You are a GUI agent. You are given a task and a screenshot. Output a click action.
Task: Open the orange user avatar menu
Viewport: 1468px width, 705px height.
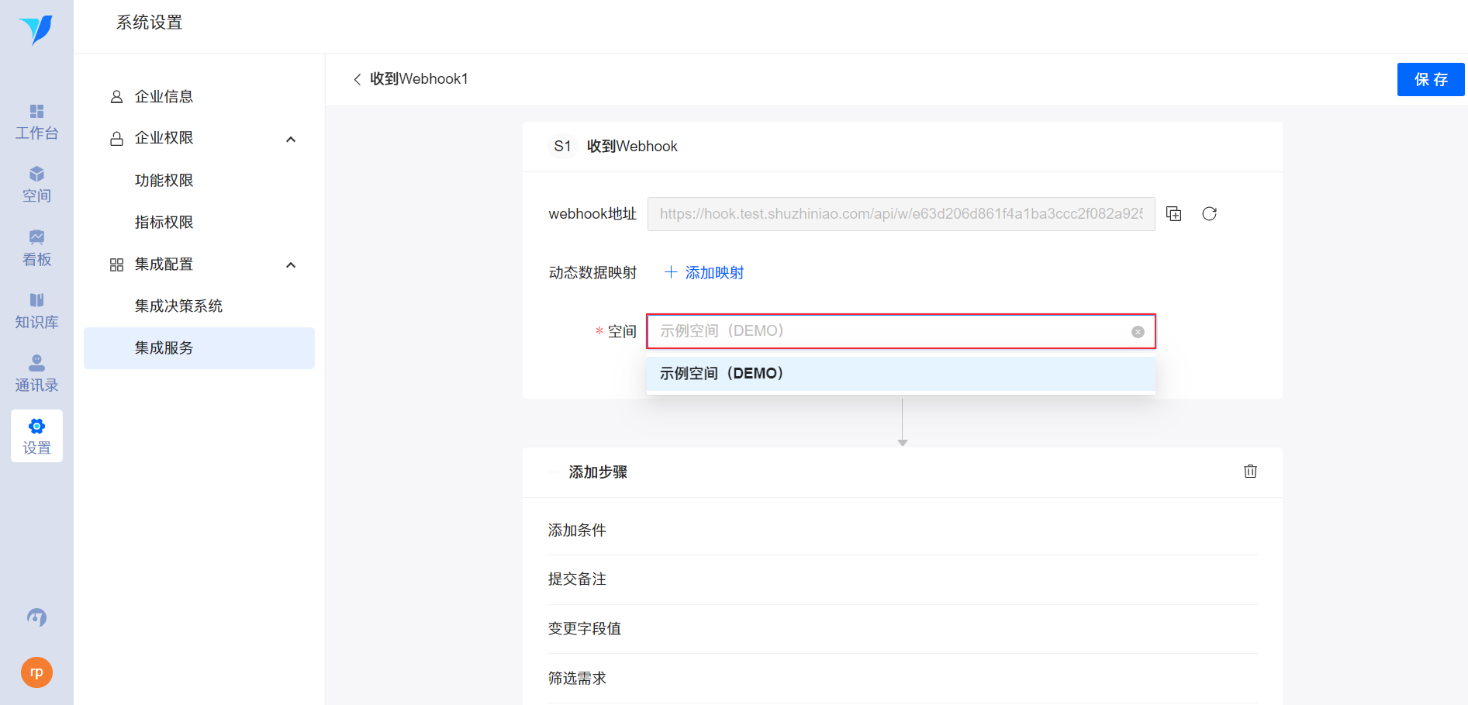tap(36, 672)
